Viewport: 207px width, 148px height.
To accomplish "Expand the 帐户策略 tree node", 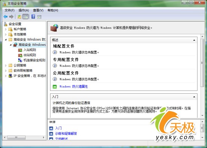I will point(6,29).
